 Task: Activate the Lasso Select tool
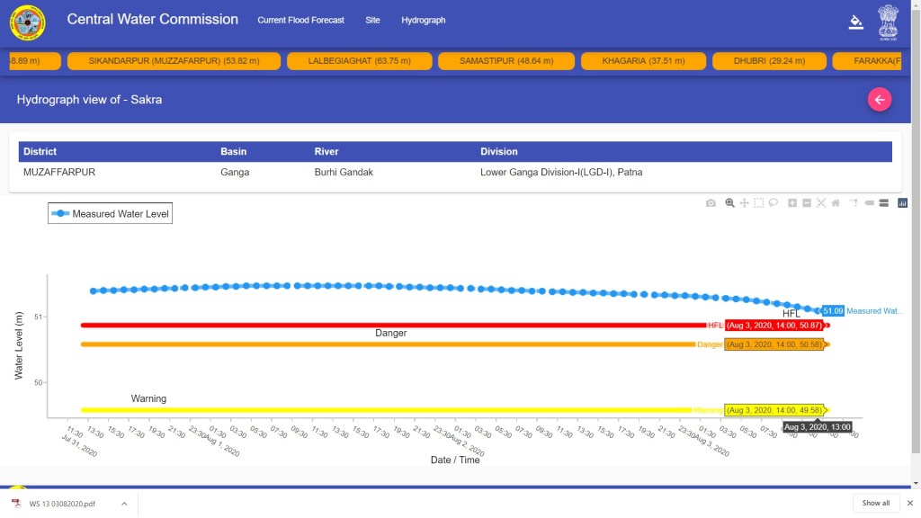coord(773,203)
